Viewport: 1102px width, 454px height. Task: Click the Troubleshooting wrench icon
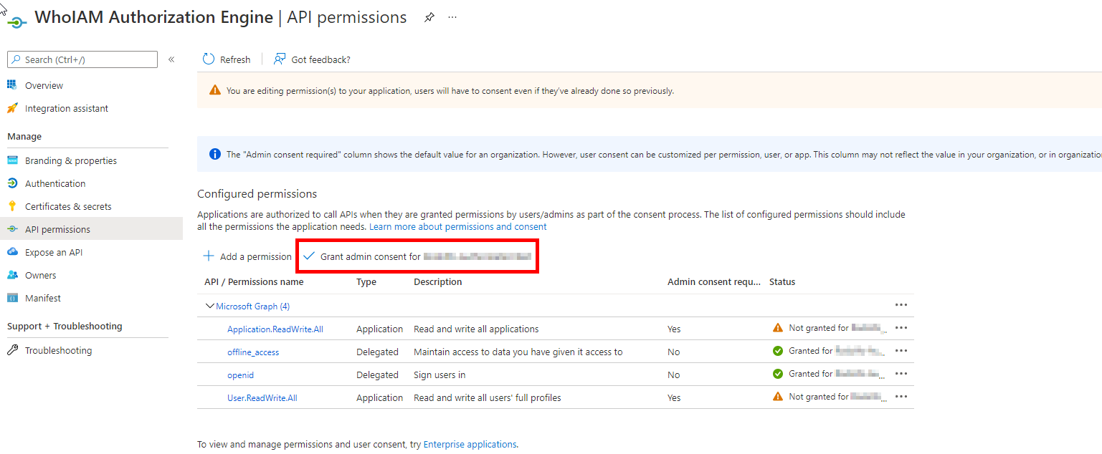tap(12, 350)
